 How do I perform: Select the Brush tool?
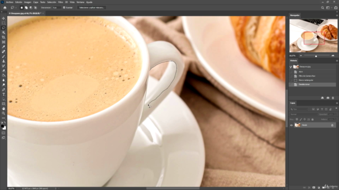(x=4, y=56)
